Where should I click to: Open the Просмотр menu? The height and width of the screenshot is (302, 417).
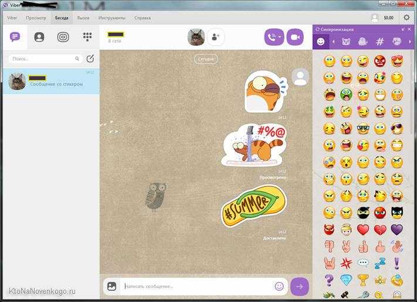[x=36, y=18]
